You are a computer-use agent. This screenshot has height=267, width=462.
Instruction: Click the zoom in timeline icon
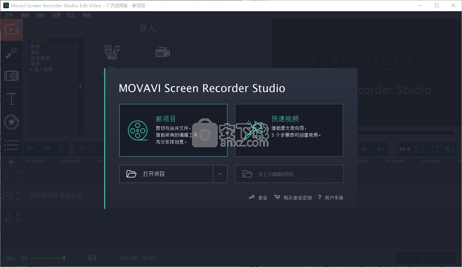point(92,258)
